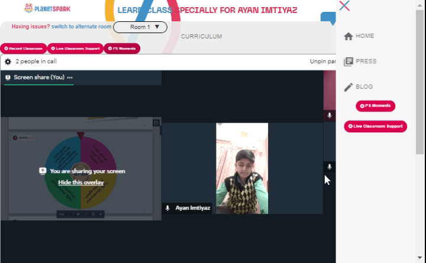
Task: Click pop-out icon on shared screen preview
Action: 156,123
